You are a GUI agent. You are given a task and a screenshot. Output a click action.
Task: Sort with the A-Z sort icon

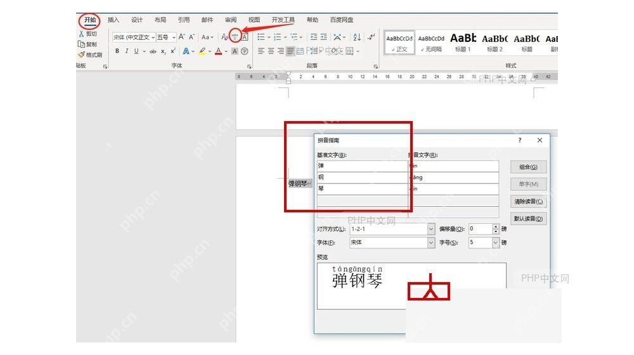tap(356, 37)
